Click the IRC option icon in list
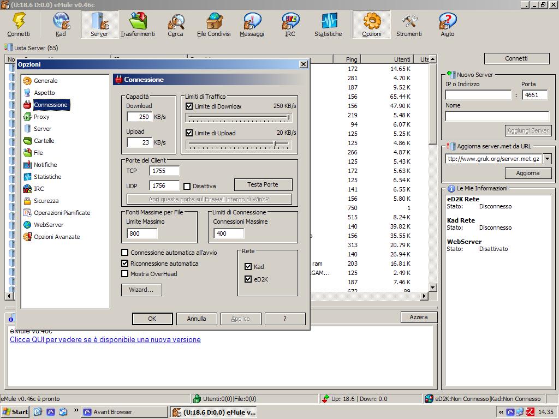 pos(27,189)
